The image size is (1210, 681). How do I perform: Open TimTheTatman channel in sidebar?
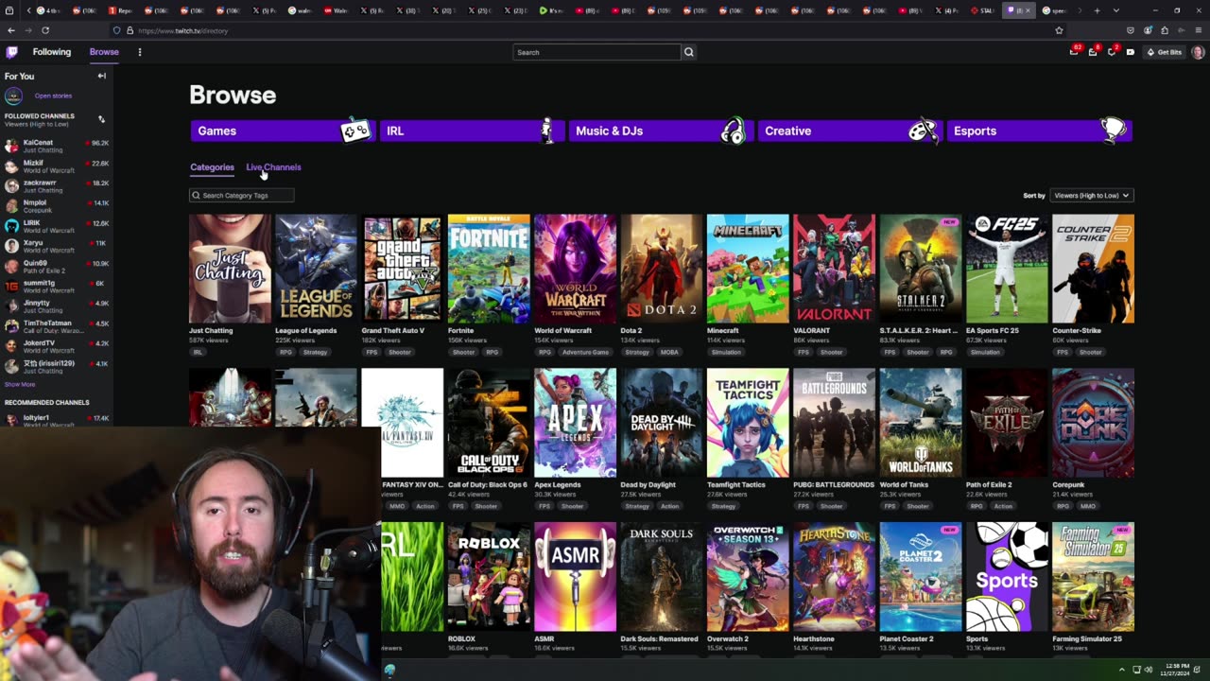(57, 326)
